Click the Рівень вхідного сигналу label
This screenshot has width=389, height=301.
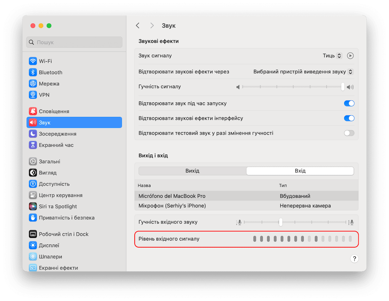(169, 239)
